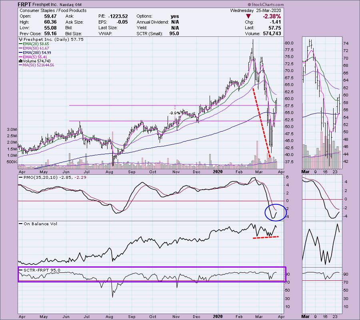This screenshot has width=360, height=320.
Task: Click the Freshpet Inc. (Daily) 57.75 label
Action: 51,40
